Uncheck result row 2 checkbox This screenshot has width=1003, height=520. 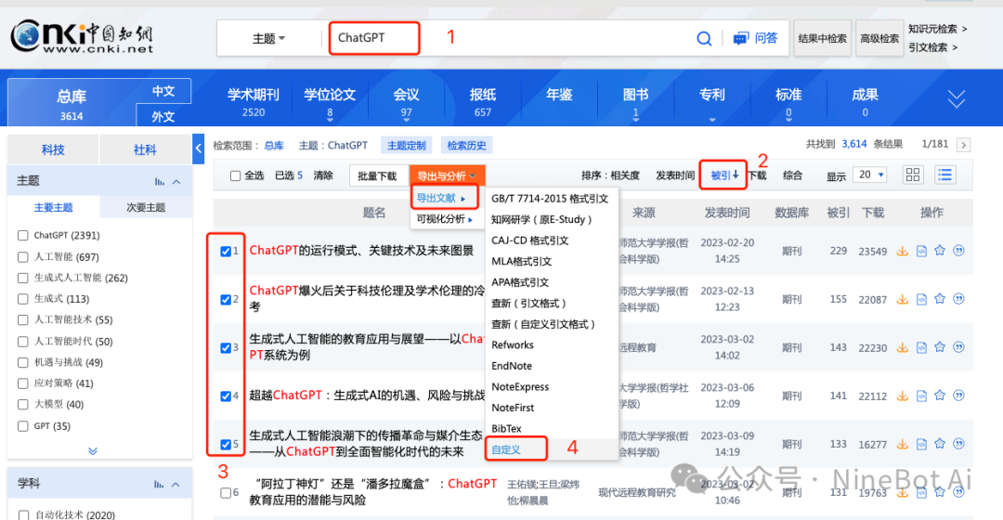225,299
